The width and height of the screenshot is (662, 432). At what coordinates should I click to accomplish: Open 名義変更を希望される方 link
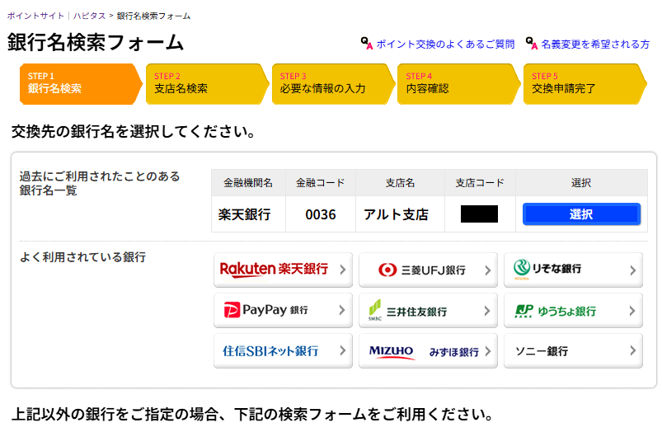(x=594, y=44)
